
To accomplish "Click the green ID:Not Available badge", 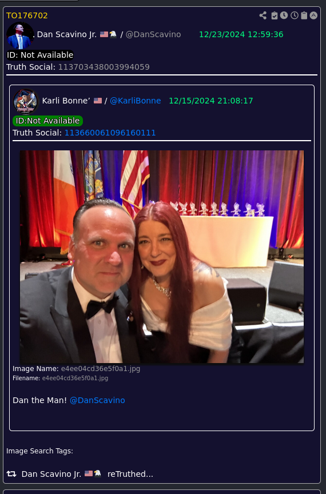I will pos(47,121).
